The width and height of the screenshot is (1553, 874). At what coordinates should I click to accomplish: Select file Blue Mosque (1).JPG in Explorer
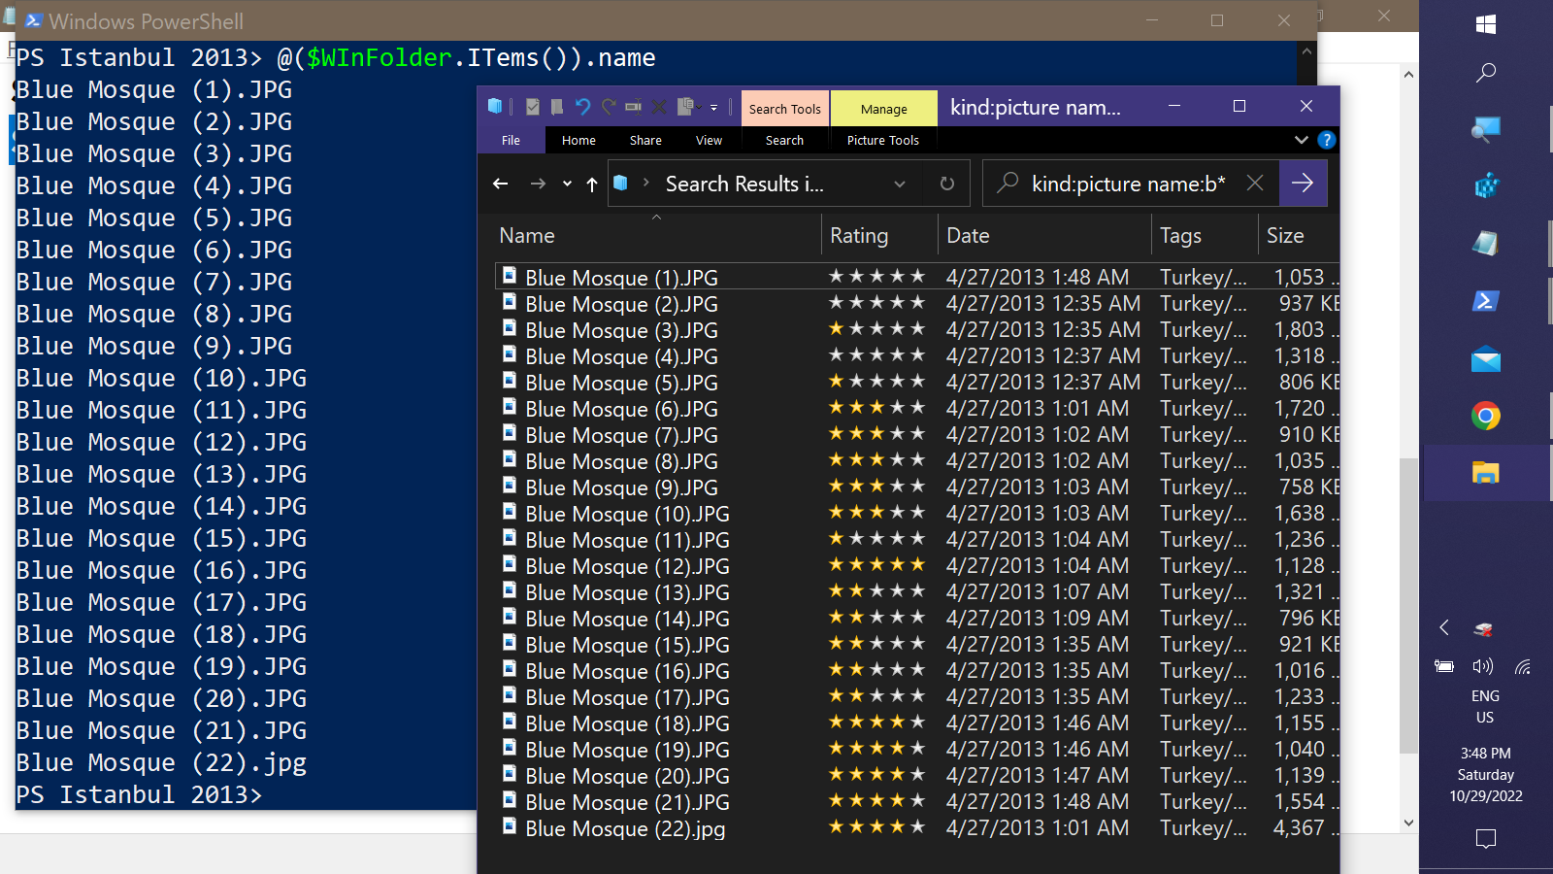(621, 278)
